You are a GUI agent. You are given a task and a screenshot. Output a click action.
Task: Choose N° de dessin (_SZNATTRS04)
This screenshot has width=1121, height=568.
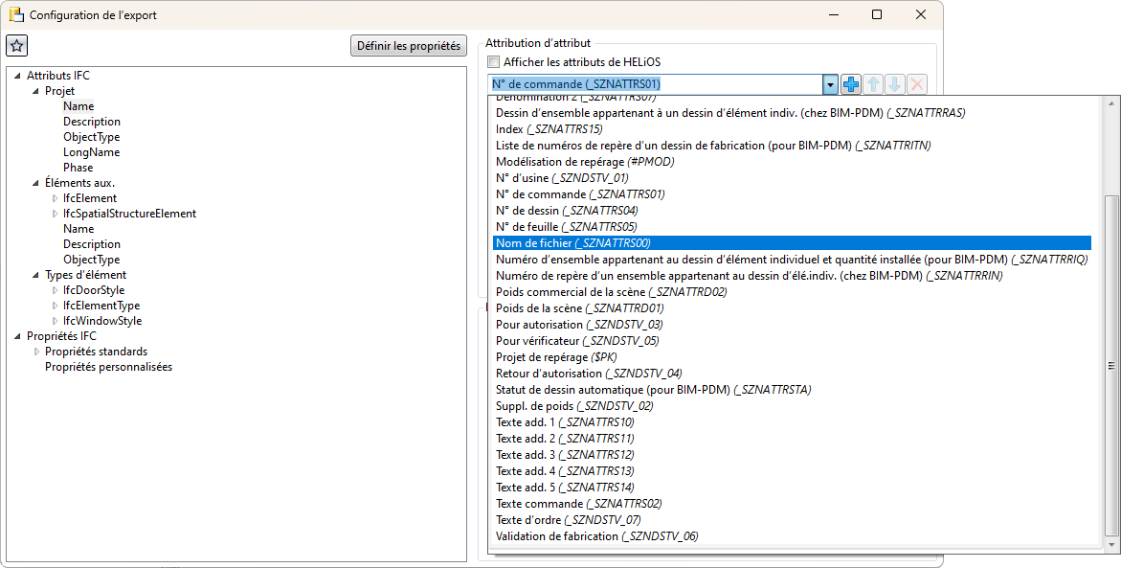point(567,211)
